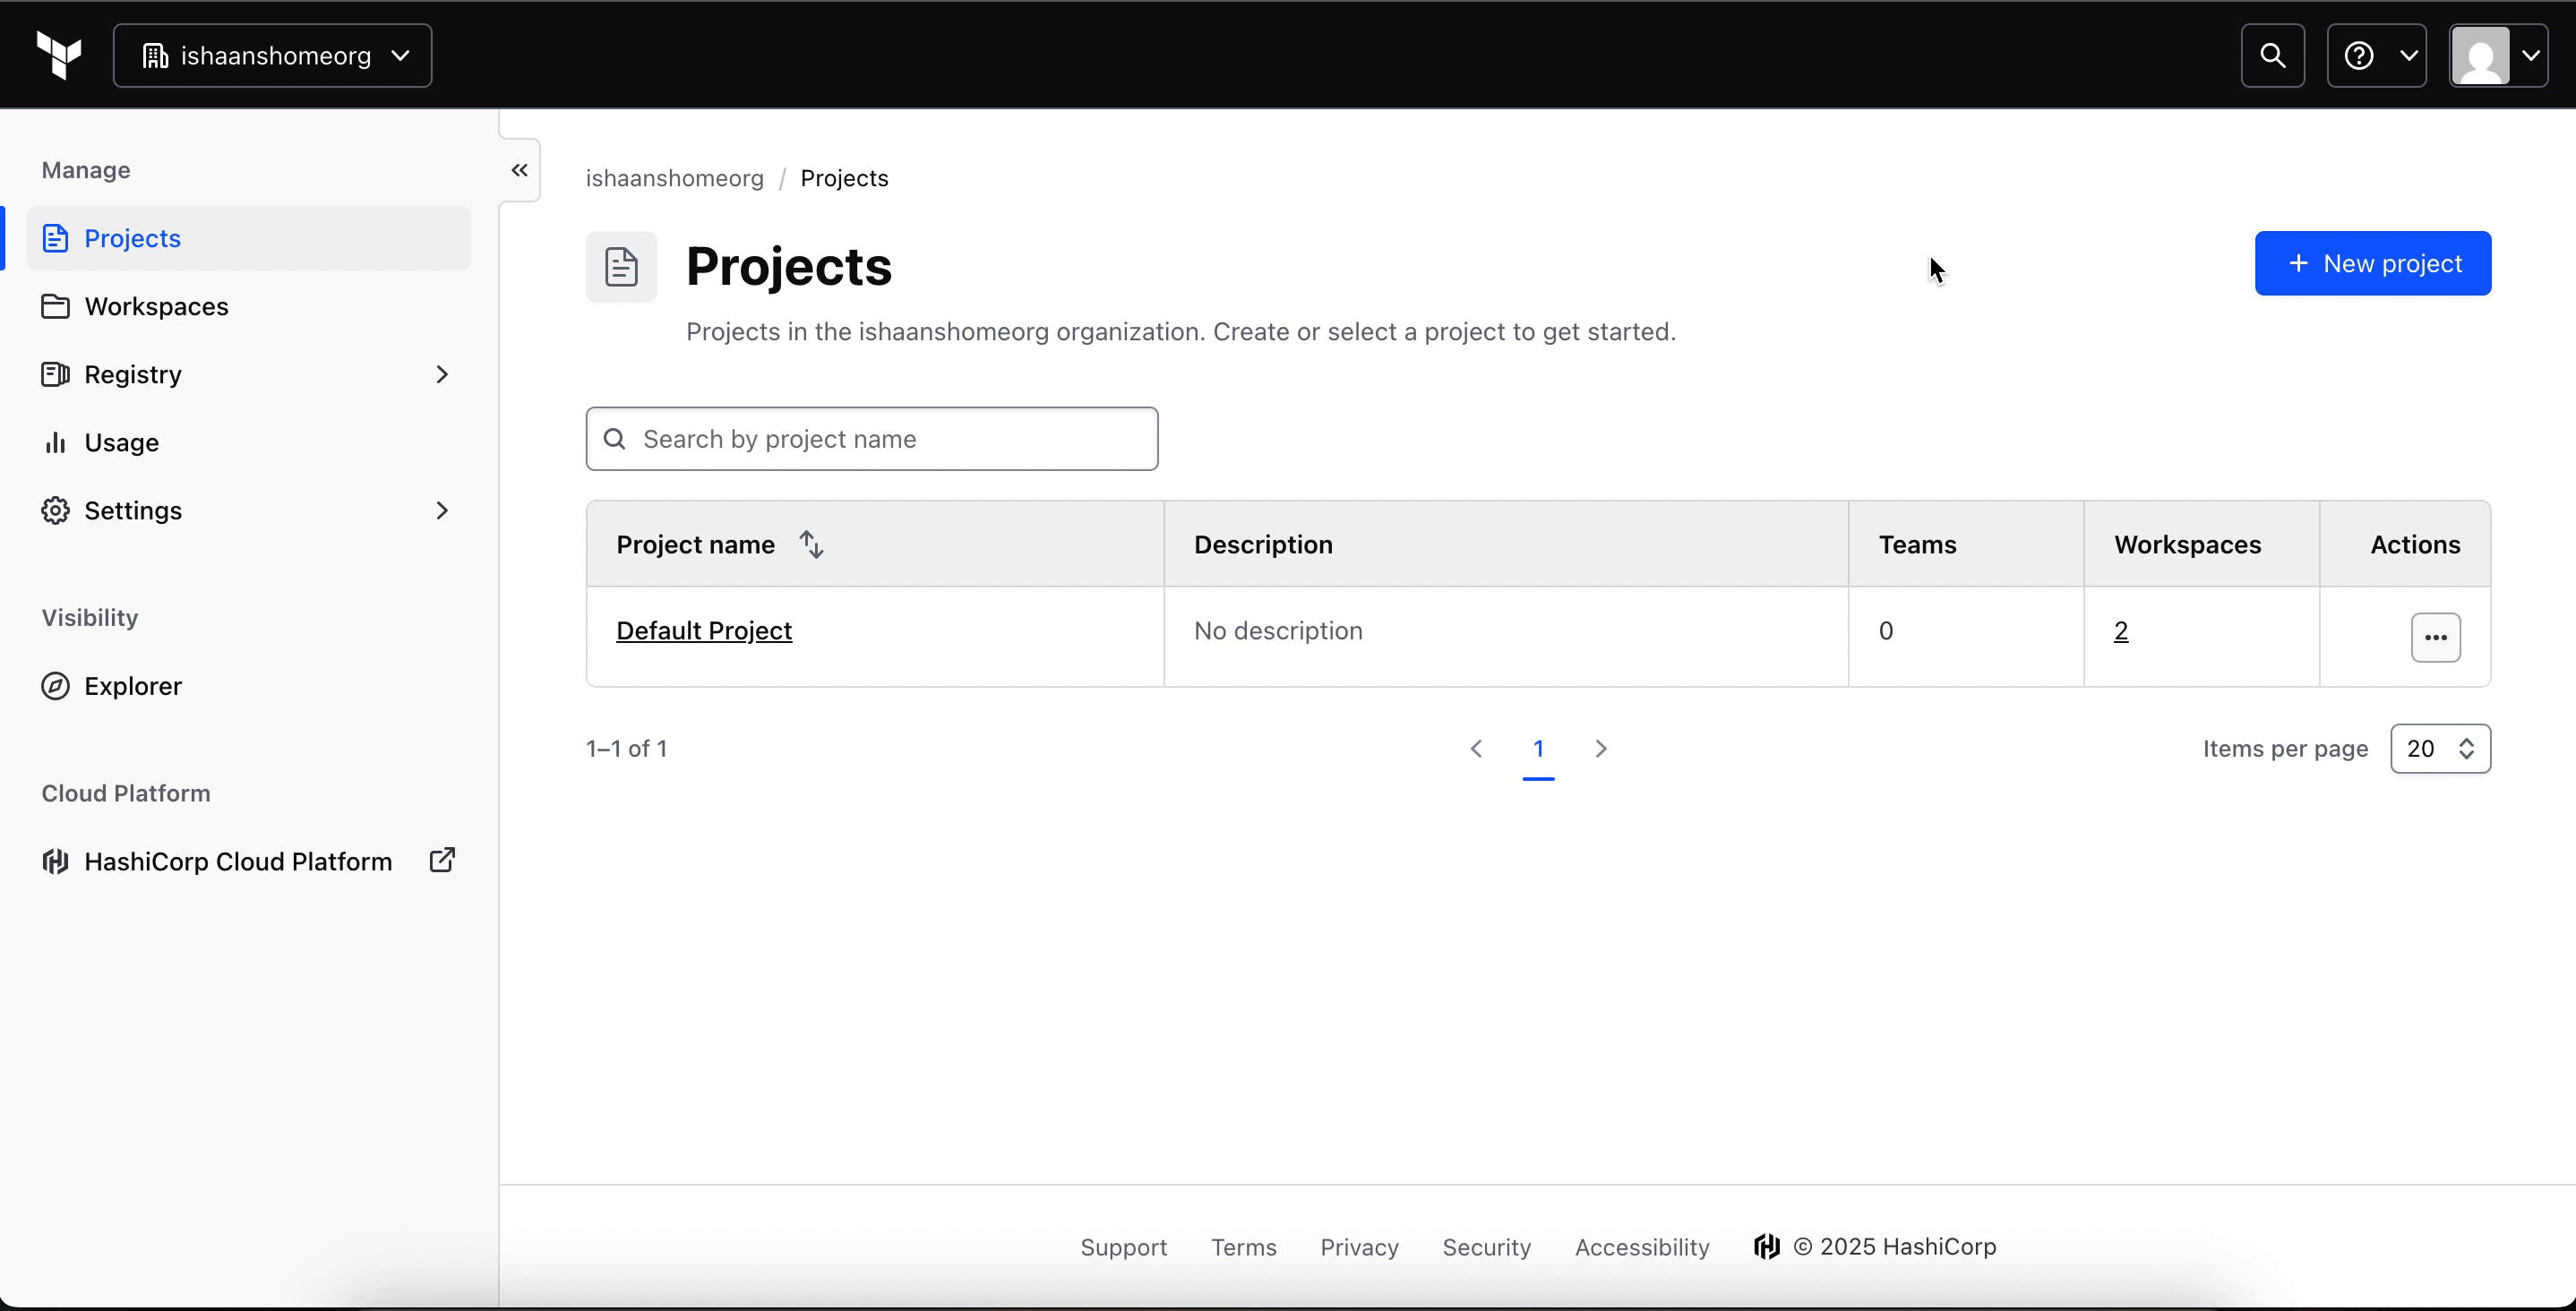2576x1311 pixels.
Task: Open Usage in the sidebar
Action: pos(121,443)
